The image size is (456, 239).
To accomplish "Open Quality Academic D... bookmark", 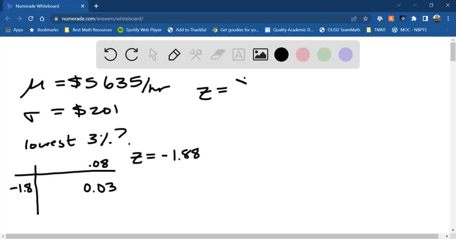I will pyautogui.click(x=289, y=30).
